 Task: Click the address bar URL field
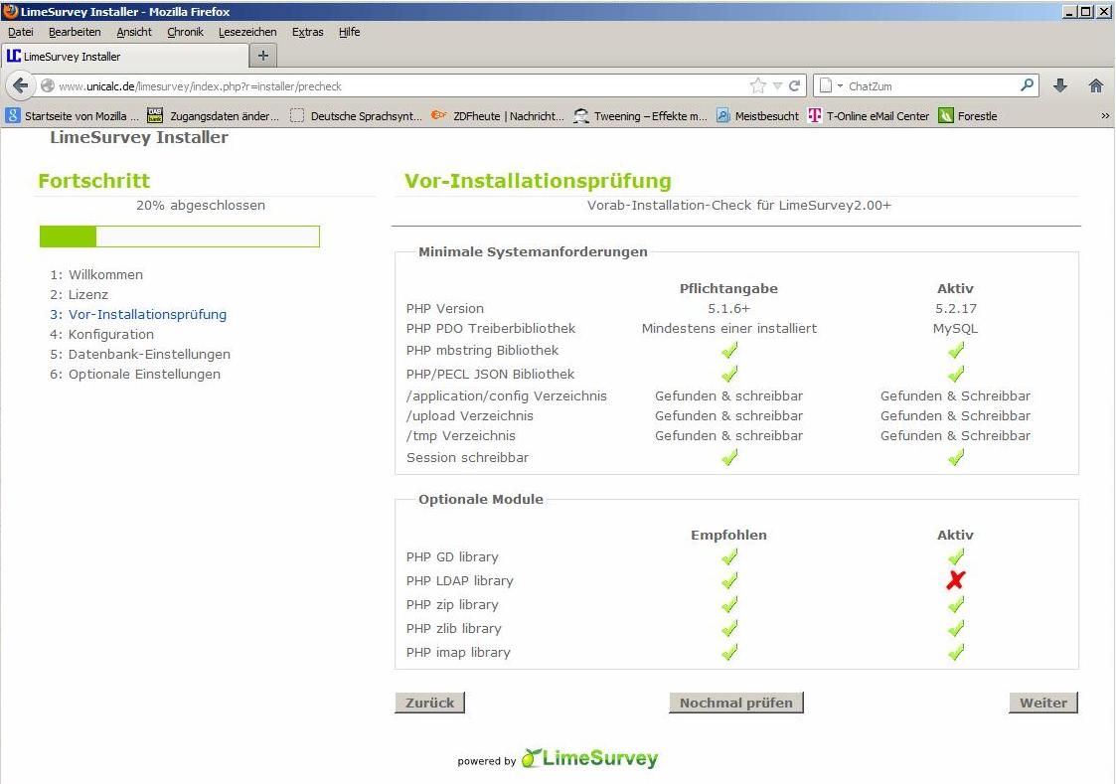(400, 86)
